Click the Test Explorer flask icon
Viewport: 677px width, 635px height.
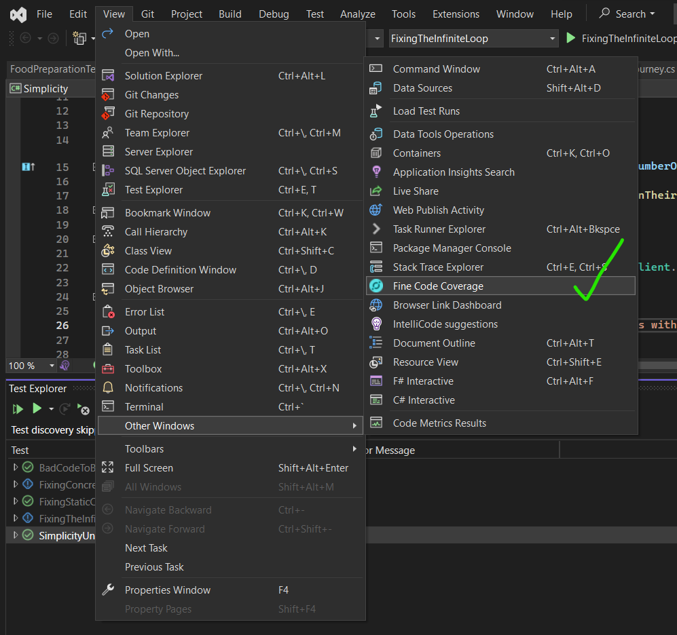(108, 189)
